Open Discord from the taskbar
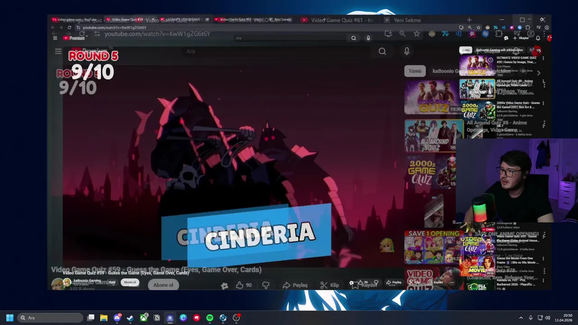 coord(117,318)
